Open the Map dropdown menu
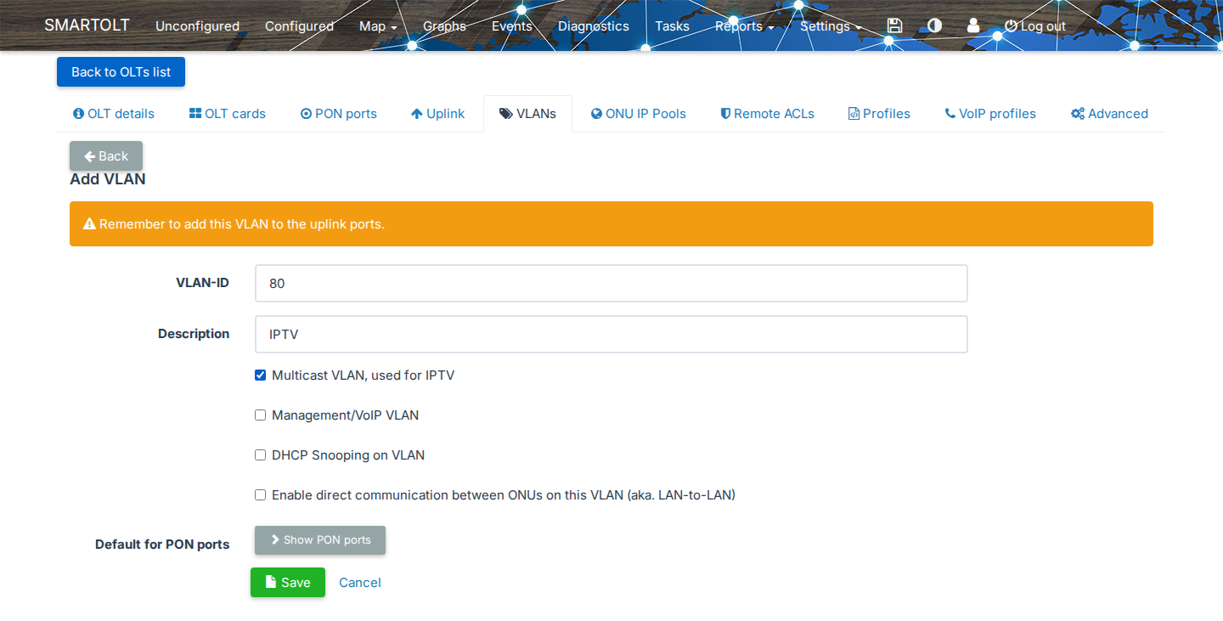Screen dimensions: 1223x621 click(x=378, y=26)
